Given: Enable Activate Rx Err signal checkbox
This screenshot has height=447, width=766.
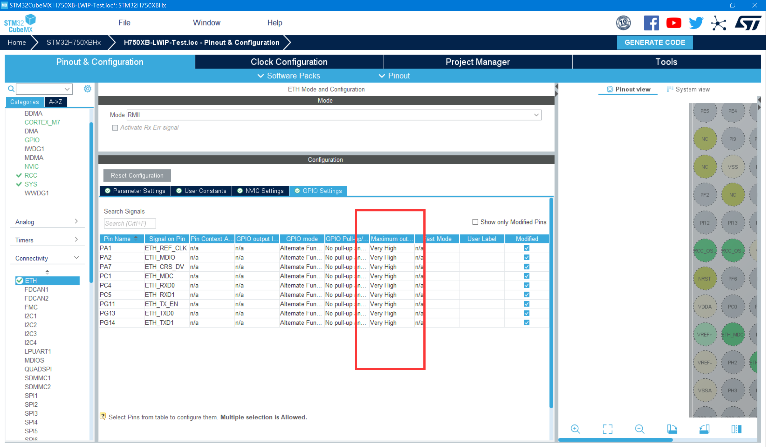Looking at the screenshot, I should click(115, 128).
